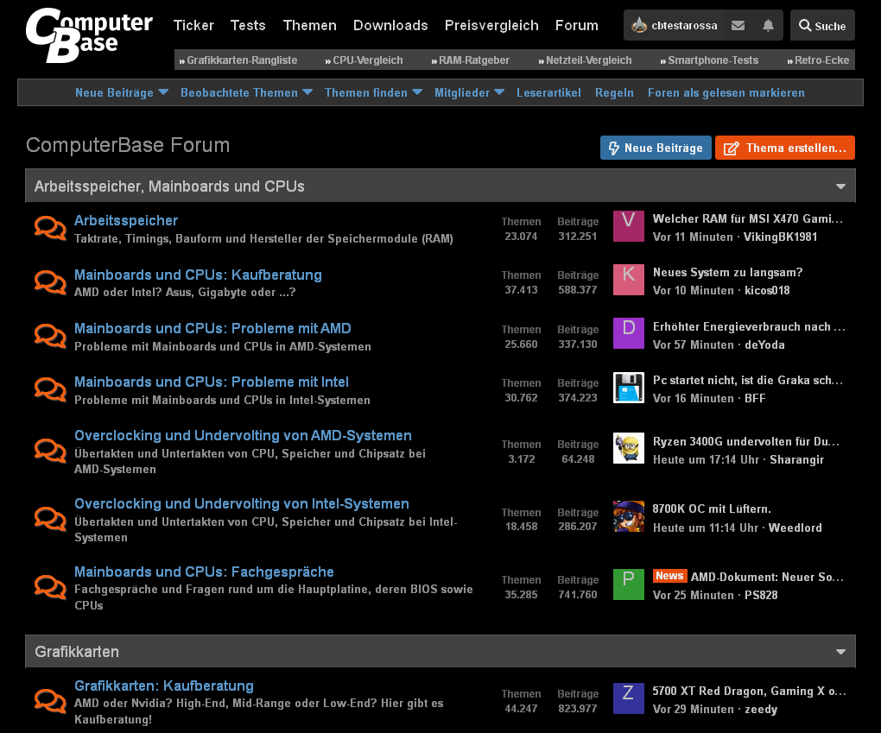Open the Tests menu item

point(248,25)
